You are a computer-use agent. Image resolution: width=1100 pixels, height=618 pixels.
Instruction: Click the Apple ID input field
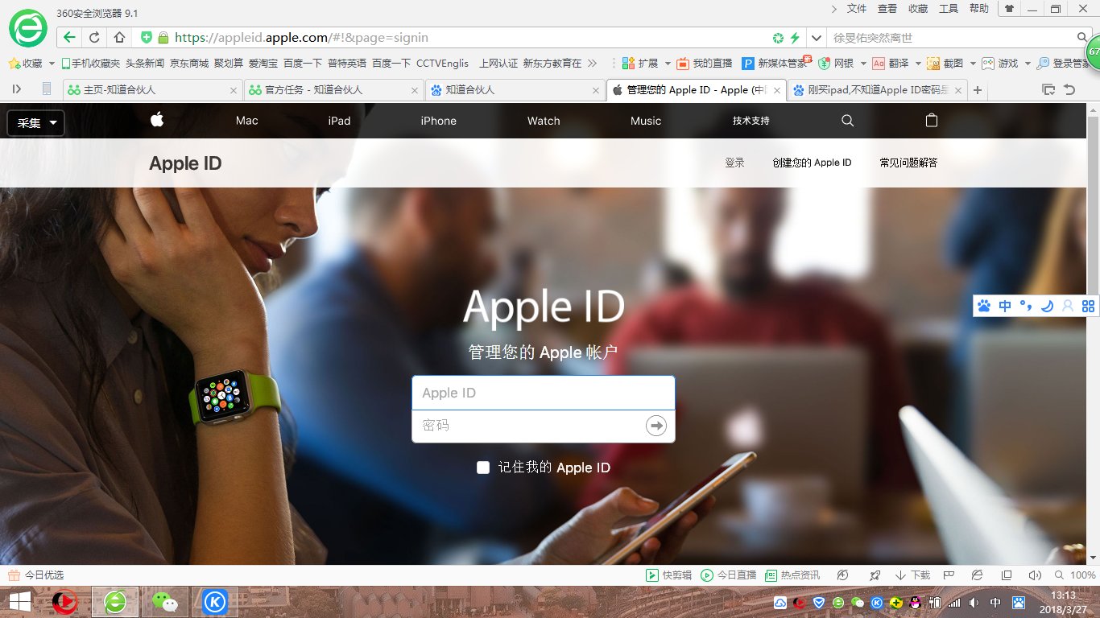[x=543, y=393]
